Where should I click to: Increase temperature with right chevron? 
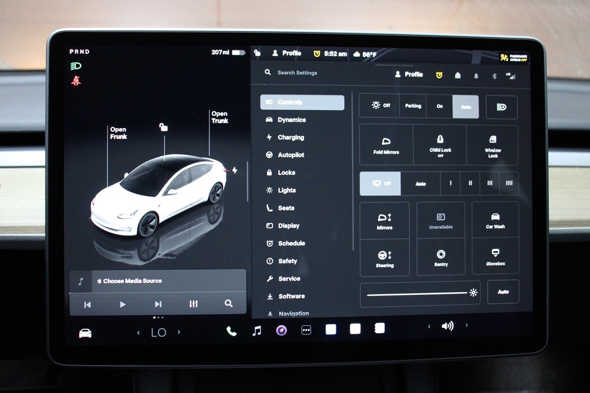click(179, 333)
